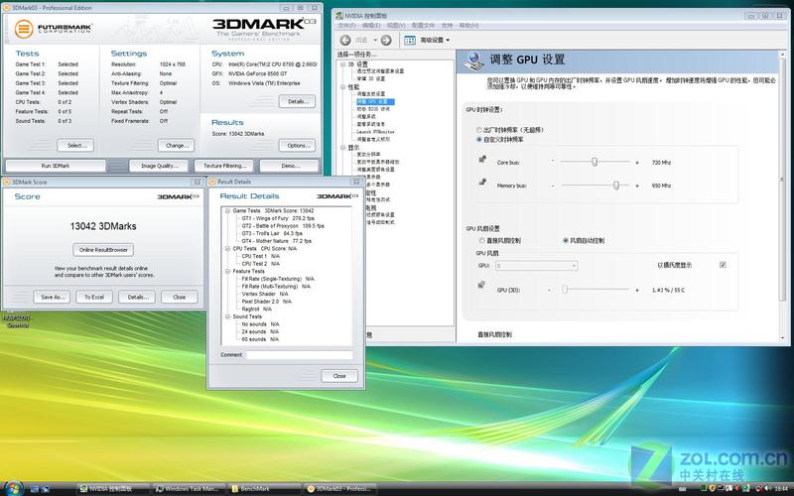Click the Futuremark orange logo icon
This screenshot has height=496, width=794.
(24, 29)
